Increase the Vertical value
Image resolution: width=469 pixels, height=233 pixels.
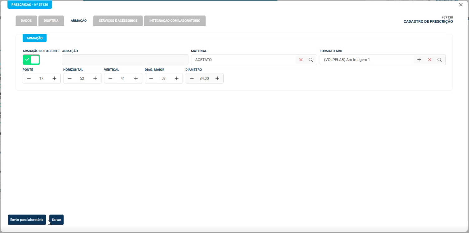136,78
